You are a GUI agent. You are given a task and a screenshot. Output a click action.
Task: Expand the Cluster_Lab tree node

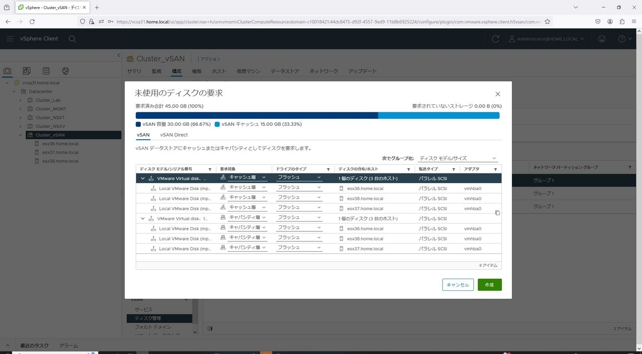(20, 100)
